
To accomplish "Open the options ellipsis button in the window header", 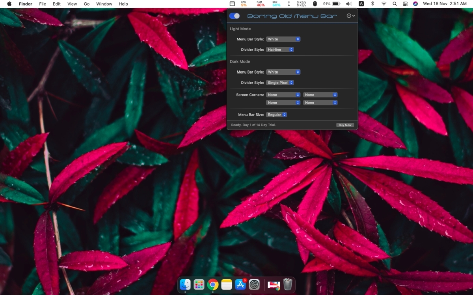I will [350, 16].
